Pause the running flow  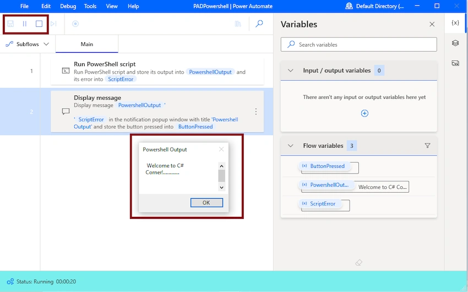click(x=25, y=24)
